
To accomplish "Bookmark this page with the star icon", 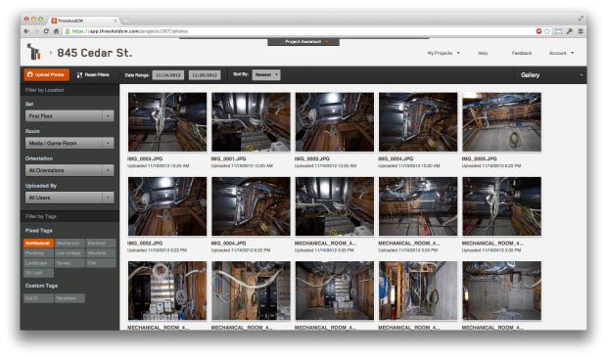I will click(547, 31).
